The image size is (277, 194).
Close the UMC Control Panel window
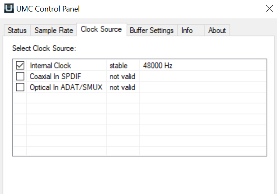[x=269, y=8]
